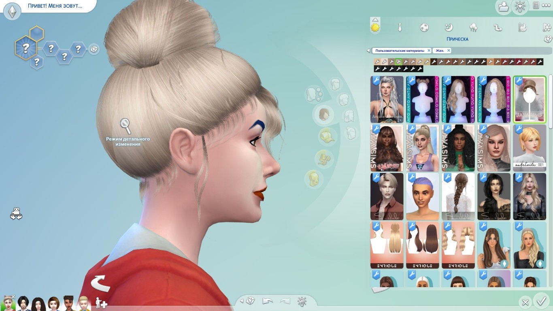The height and width of the screenshot is (311, 553).
Task: Expand the everyday outfit category arrow
Action: [x=375, y=19]
